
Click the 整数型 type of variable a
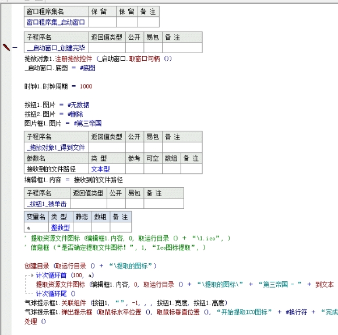(61, 227)
